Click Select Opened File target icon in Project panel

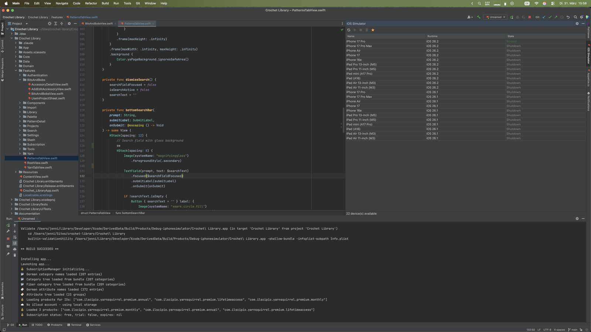pyautogui.click(x=49, y=24)
